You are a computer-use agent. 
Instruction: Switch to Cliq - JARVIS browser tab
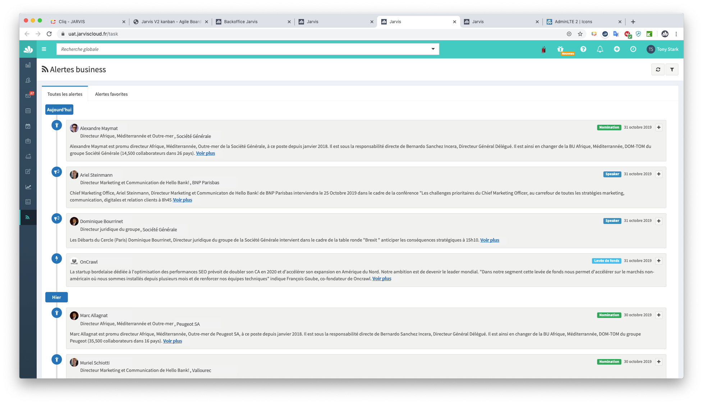point(88,22)
